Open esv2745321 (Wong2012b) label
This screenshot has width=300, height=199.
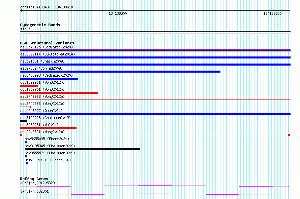pos(42,132)
